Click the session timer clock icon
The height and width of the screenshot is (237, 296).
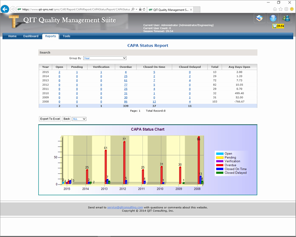274,26
